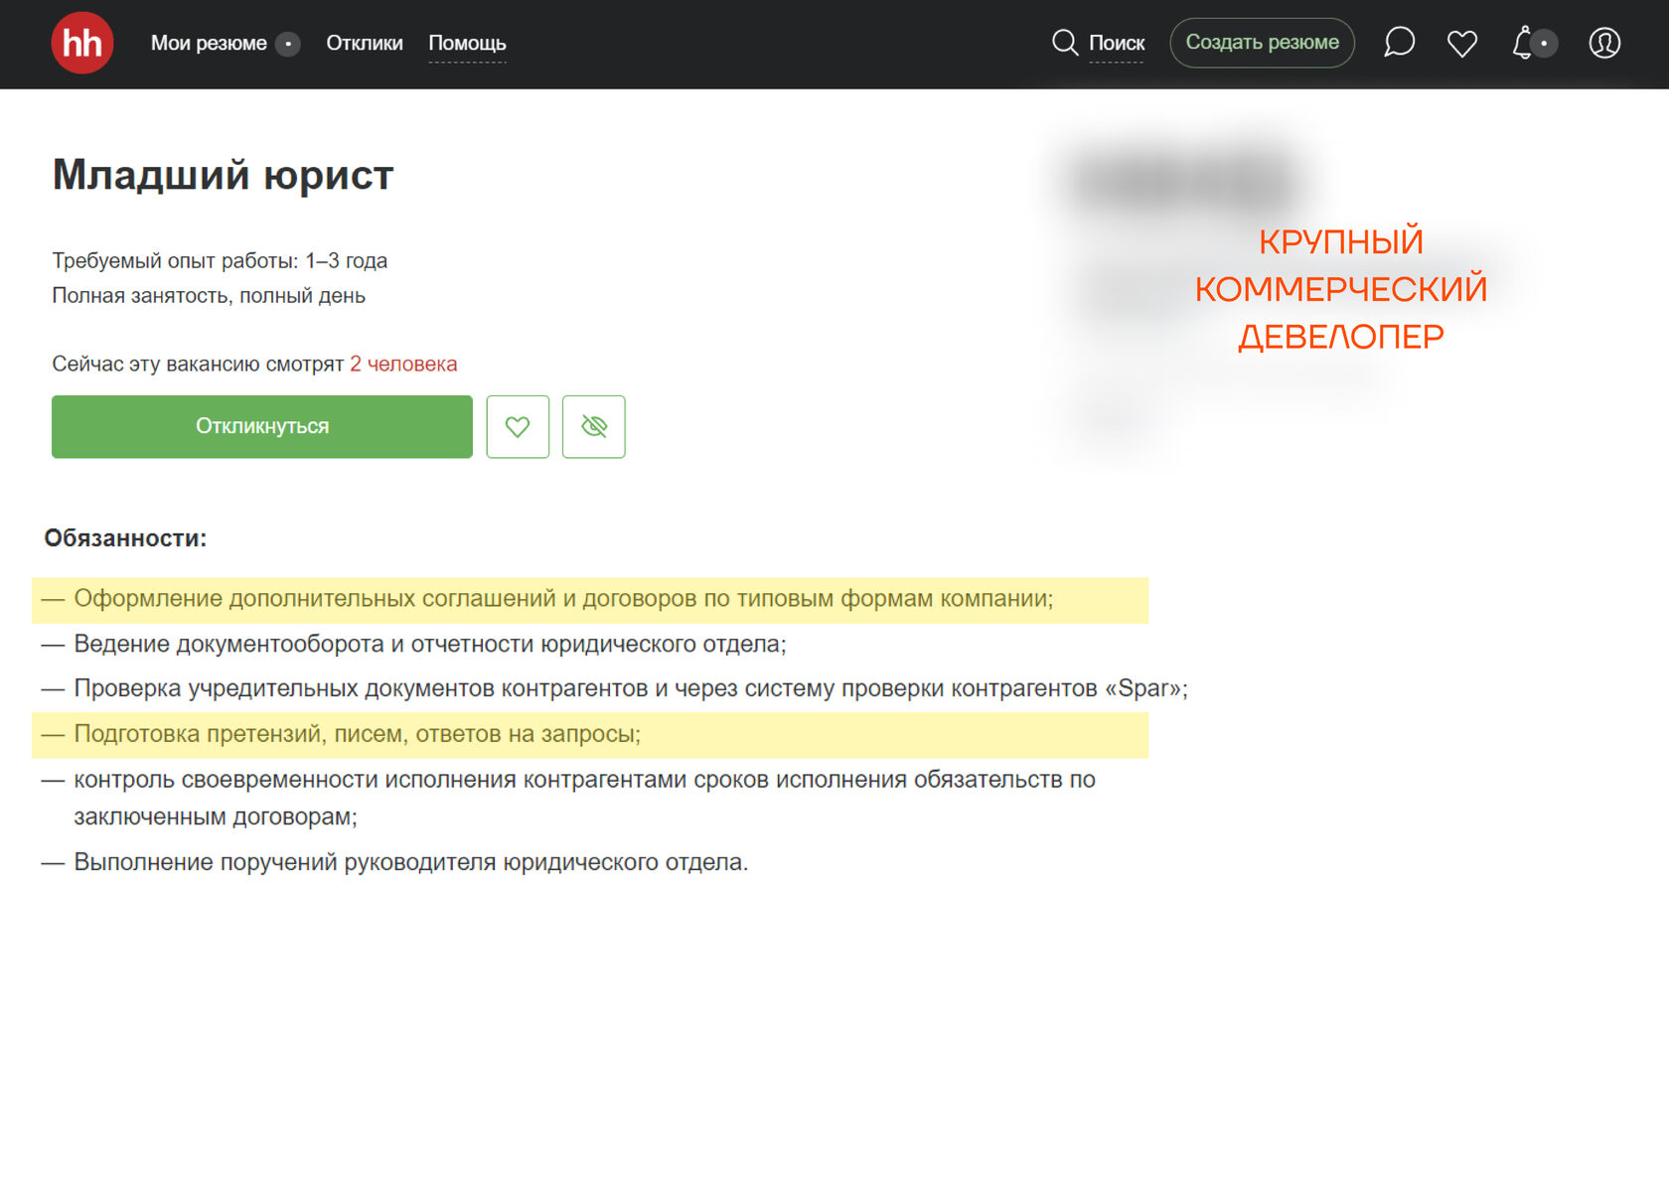The image size is (1669, 1191).
Task: Open the Поиск link
Action: tap(1117, 43)
